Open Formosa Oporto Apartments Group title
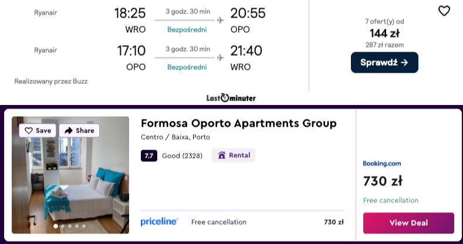This screenshot has width=463, height=244. pyautogui.click(x=239, y=124)
